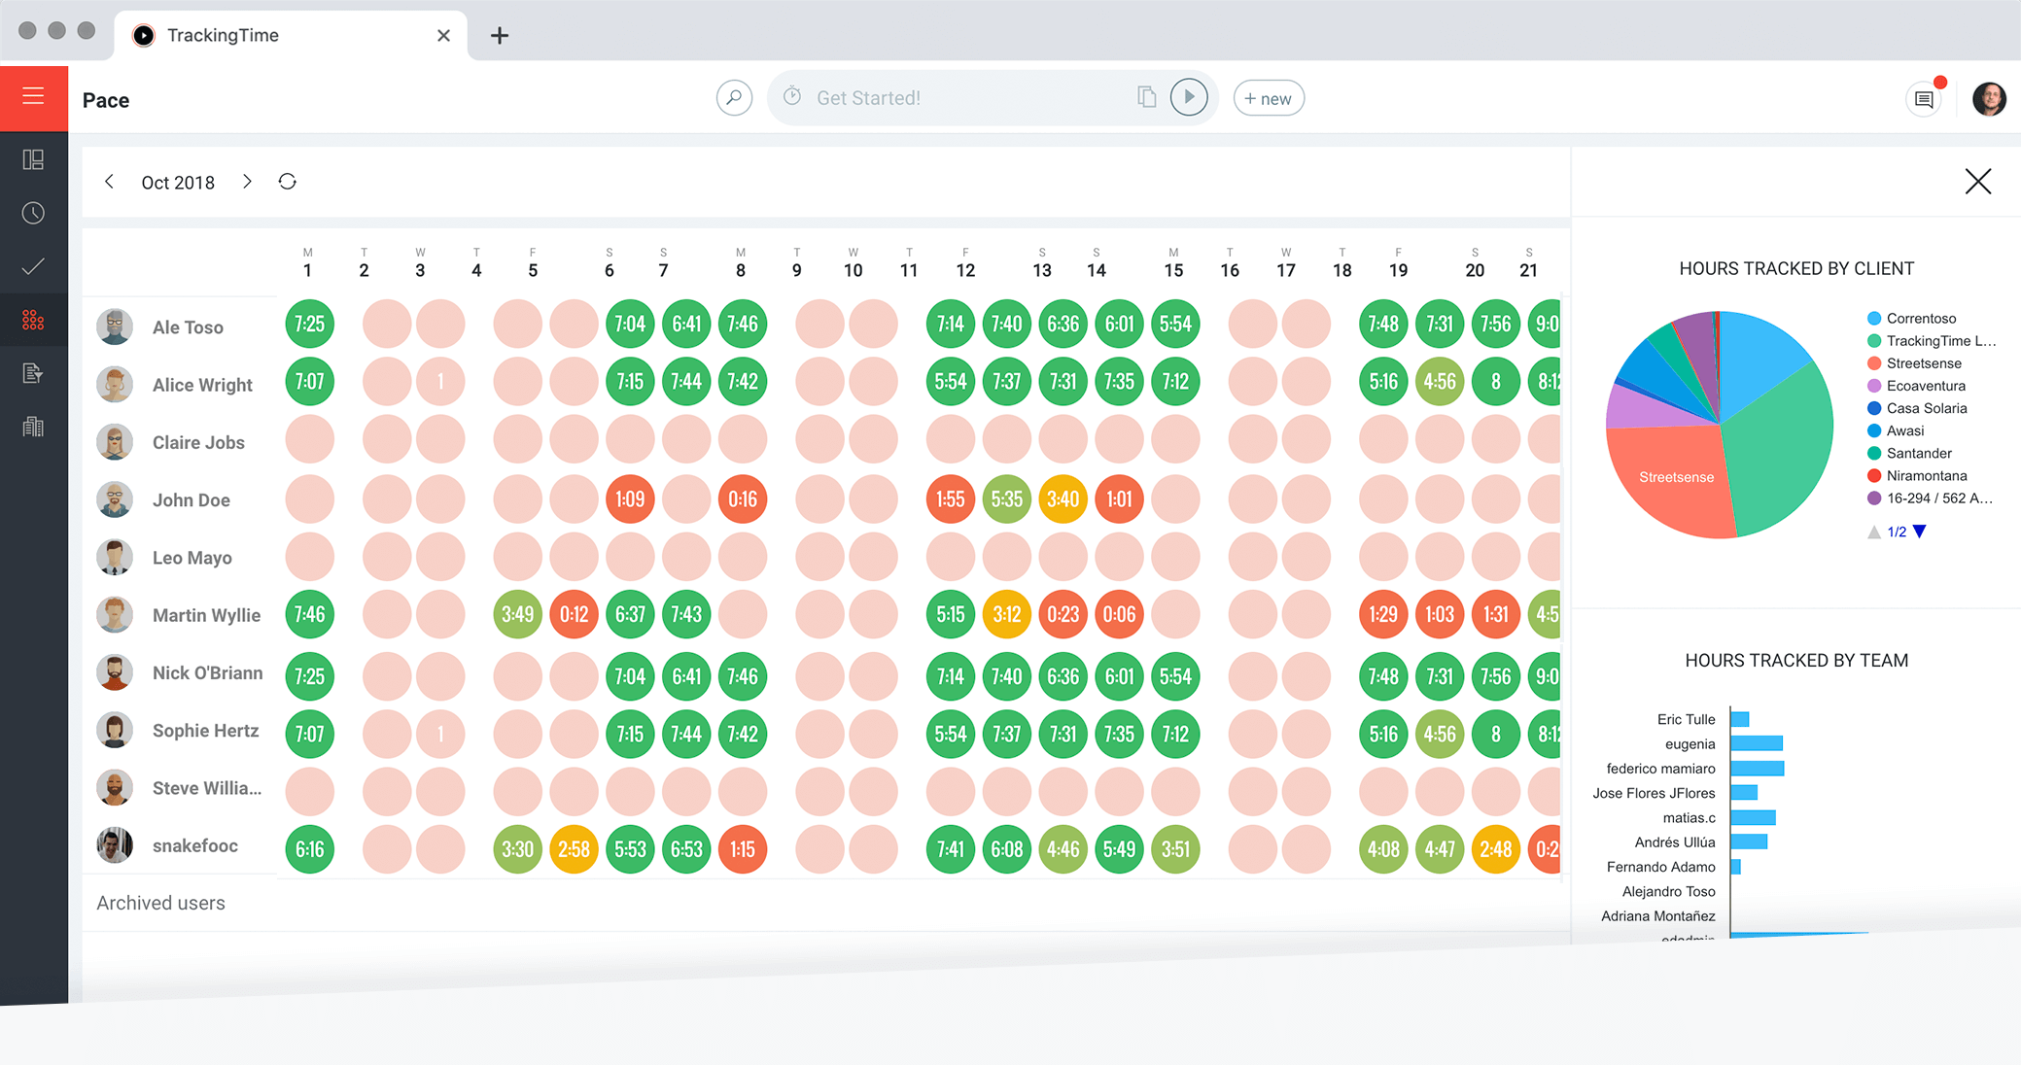Click the search magnifier icon
Image resolution: width=2021 pixels, height=1065 pixels.
(x=734, y=97)
